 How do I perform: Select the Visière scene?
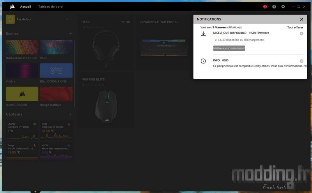pos(22,70)
